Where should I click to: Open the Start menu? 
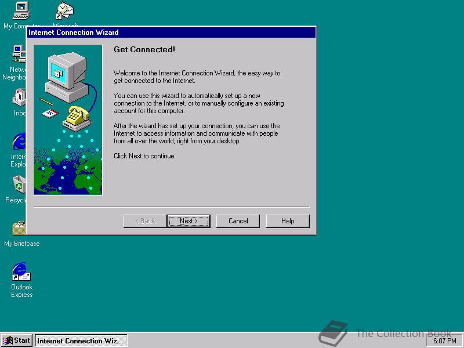17,340
